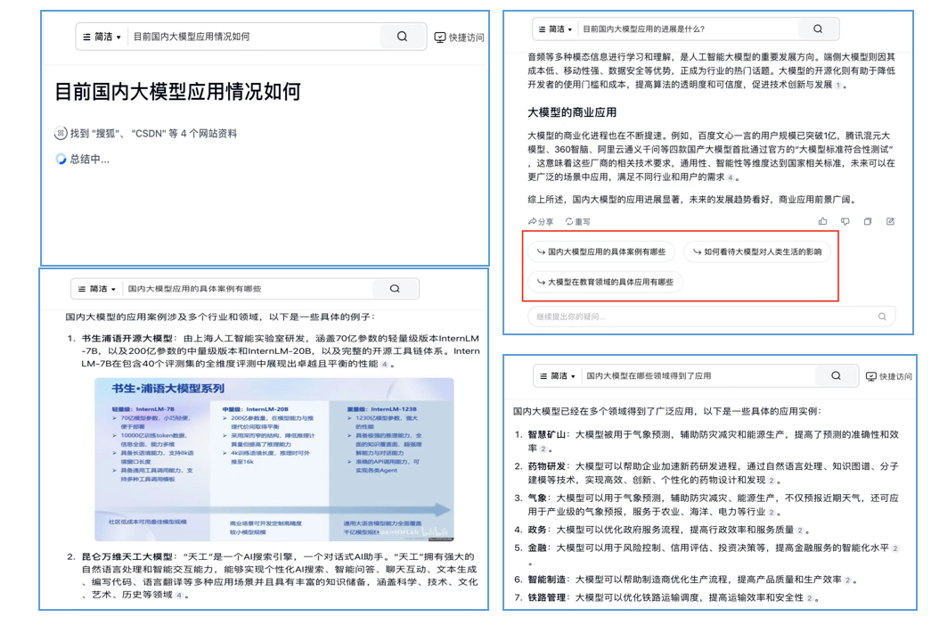Click citation 4 after 卓越且平衡的性能
Viewport: 939px width, 642px height.
tap(385, 365)
